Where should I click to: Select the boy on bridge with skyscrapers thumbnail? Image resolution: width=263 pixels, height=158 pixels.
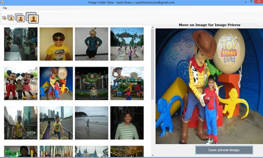click(21, 123)
